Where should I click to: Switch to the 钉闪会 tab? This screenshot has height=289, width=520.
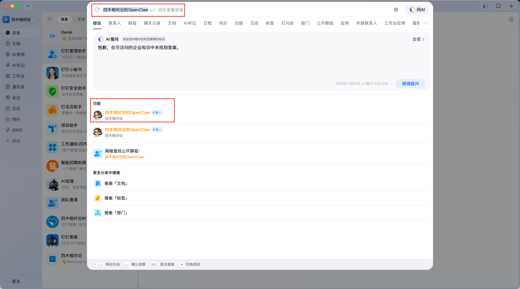point(288,23)
